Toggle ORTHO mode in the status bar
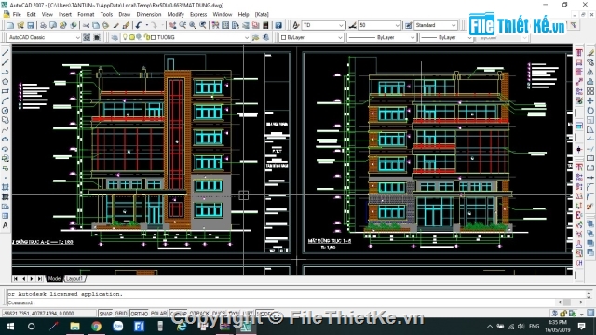 139,314
